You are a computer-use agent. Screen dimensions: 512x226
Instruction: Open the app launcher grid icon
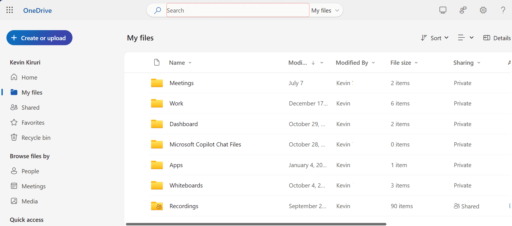click(x=10, y=10)
